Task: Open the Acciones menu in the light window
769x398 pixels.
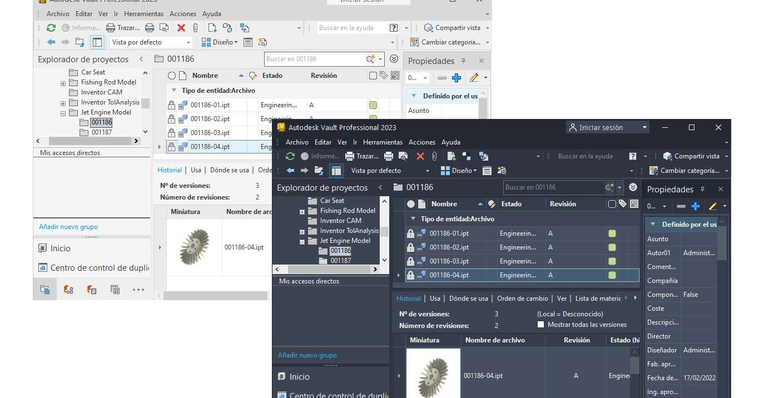Action: pyautogui.click(x=183, y=14)
